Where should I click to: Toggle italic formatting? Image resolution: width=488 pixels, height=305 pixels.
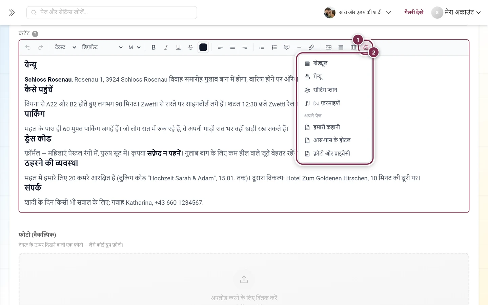click(166, 47)
